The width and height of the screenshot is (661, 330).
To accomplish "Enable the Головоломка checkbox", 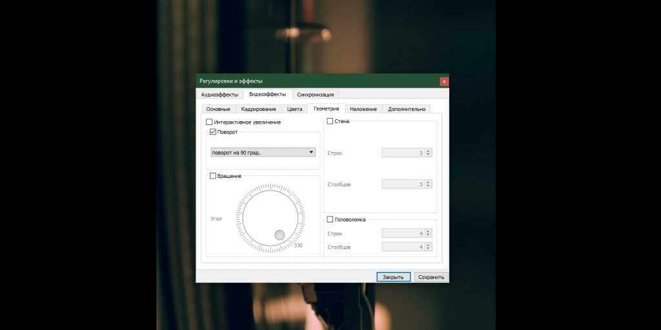I will 330,219.
